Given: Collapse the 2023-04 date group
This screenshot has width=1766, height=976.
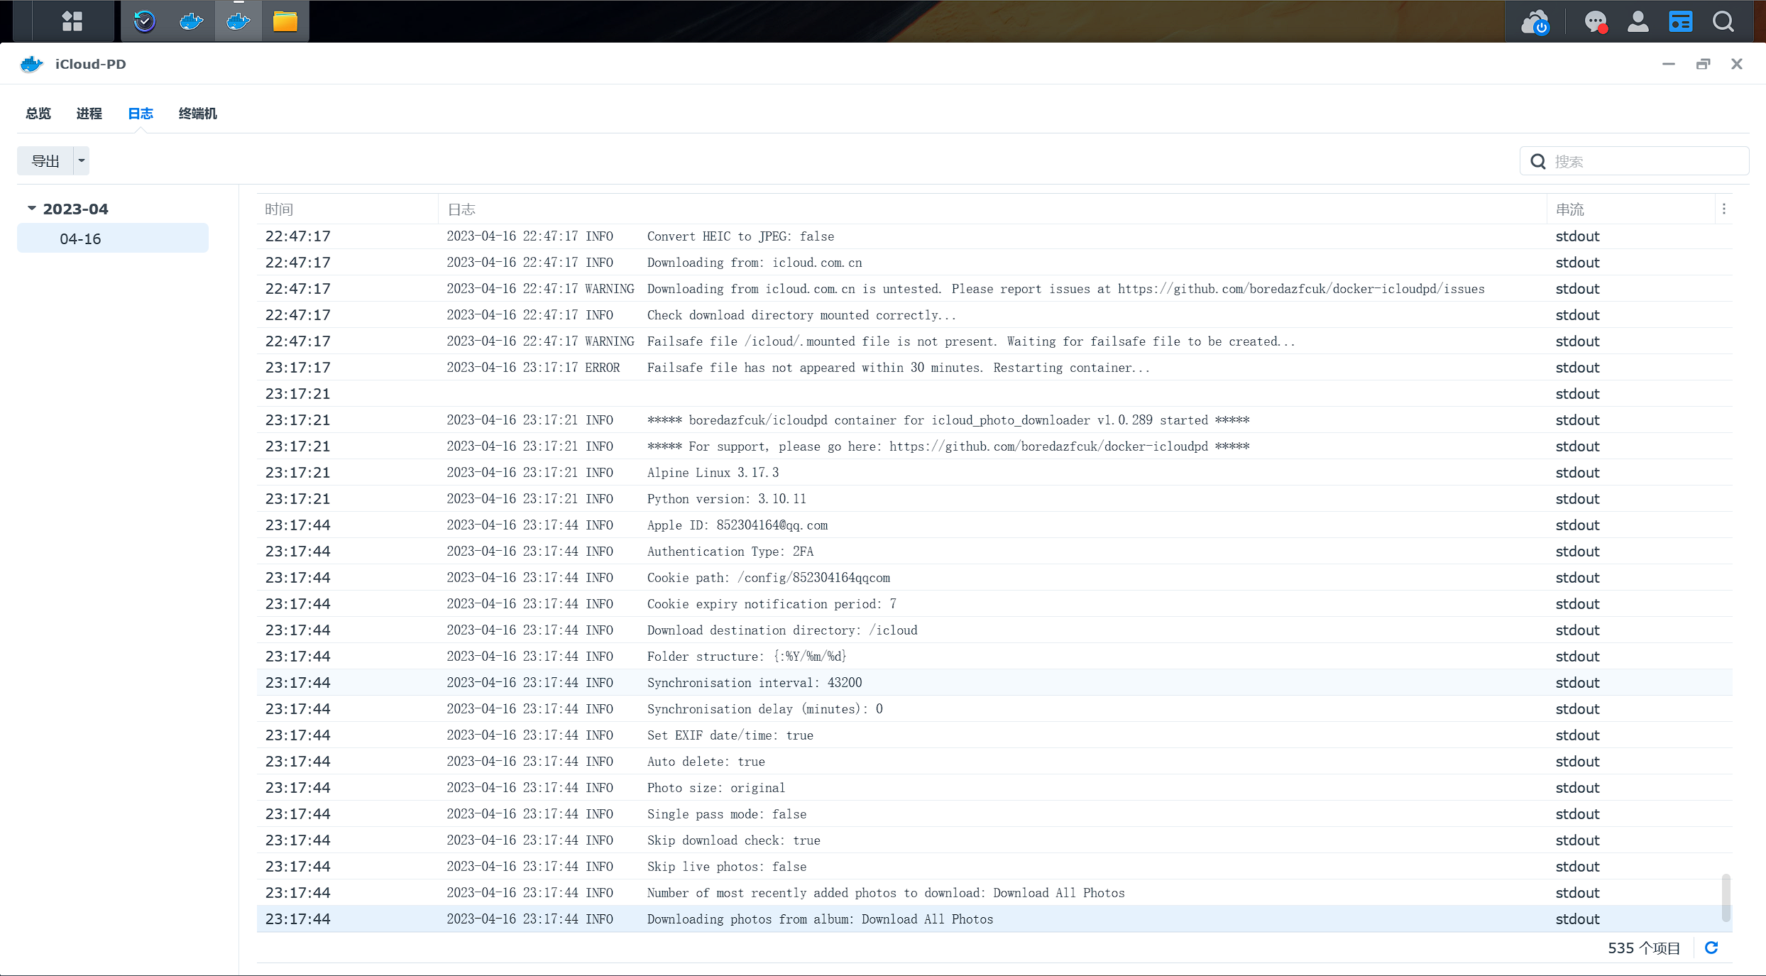Looking at the screenshot, I should (x=31, y=208).
